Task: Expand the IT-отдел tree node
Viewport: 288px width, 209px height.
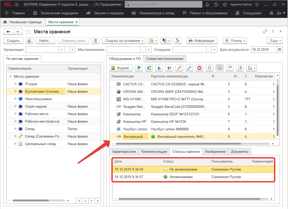Action: (x=15, y=84)
